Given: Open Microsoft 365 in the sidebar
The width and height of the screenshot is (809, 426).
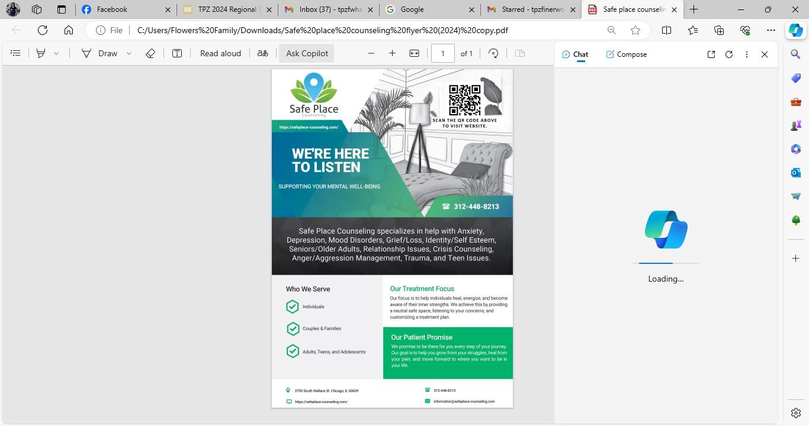Looking at the screenshot, I should click(x=796, y=149).
